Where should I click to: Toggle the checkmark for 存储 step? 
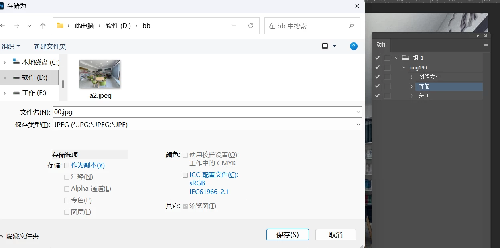tap(377, 86)
